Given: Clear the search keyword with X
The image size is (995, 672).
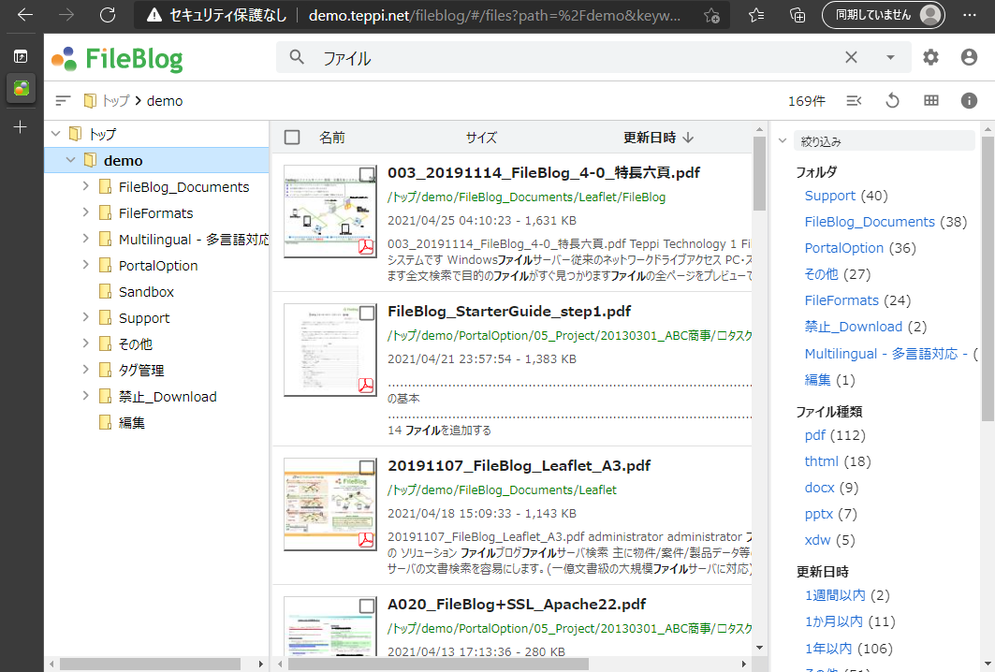Looking at the screenshot, I should pos(851,57).
